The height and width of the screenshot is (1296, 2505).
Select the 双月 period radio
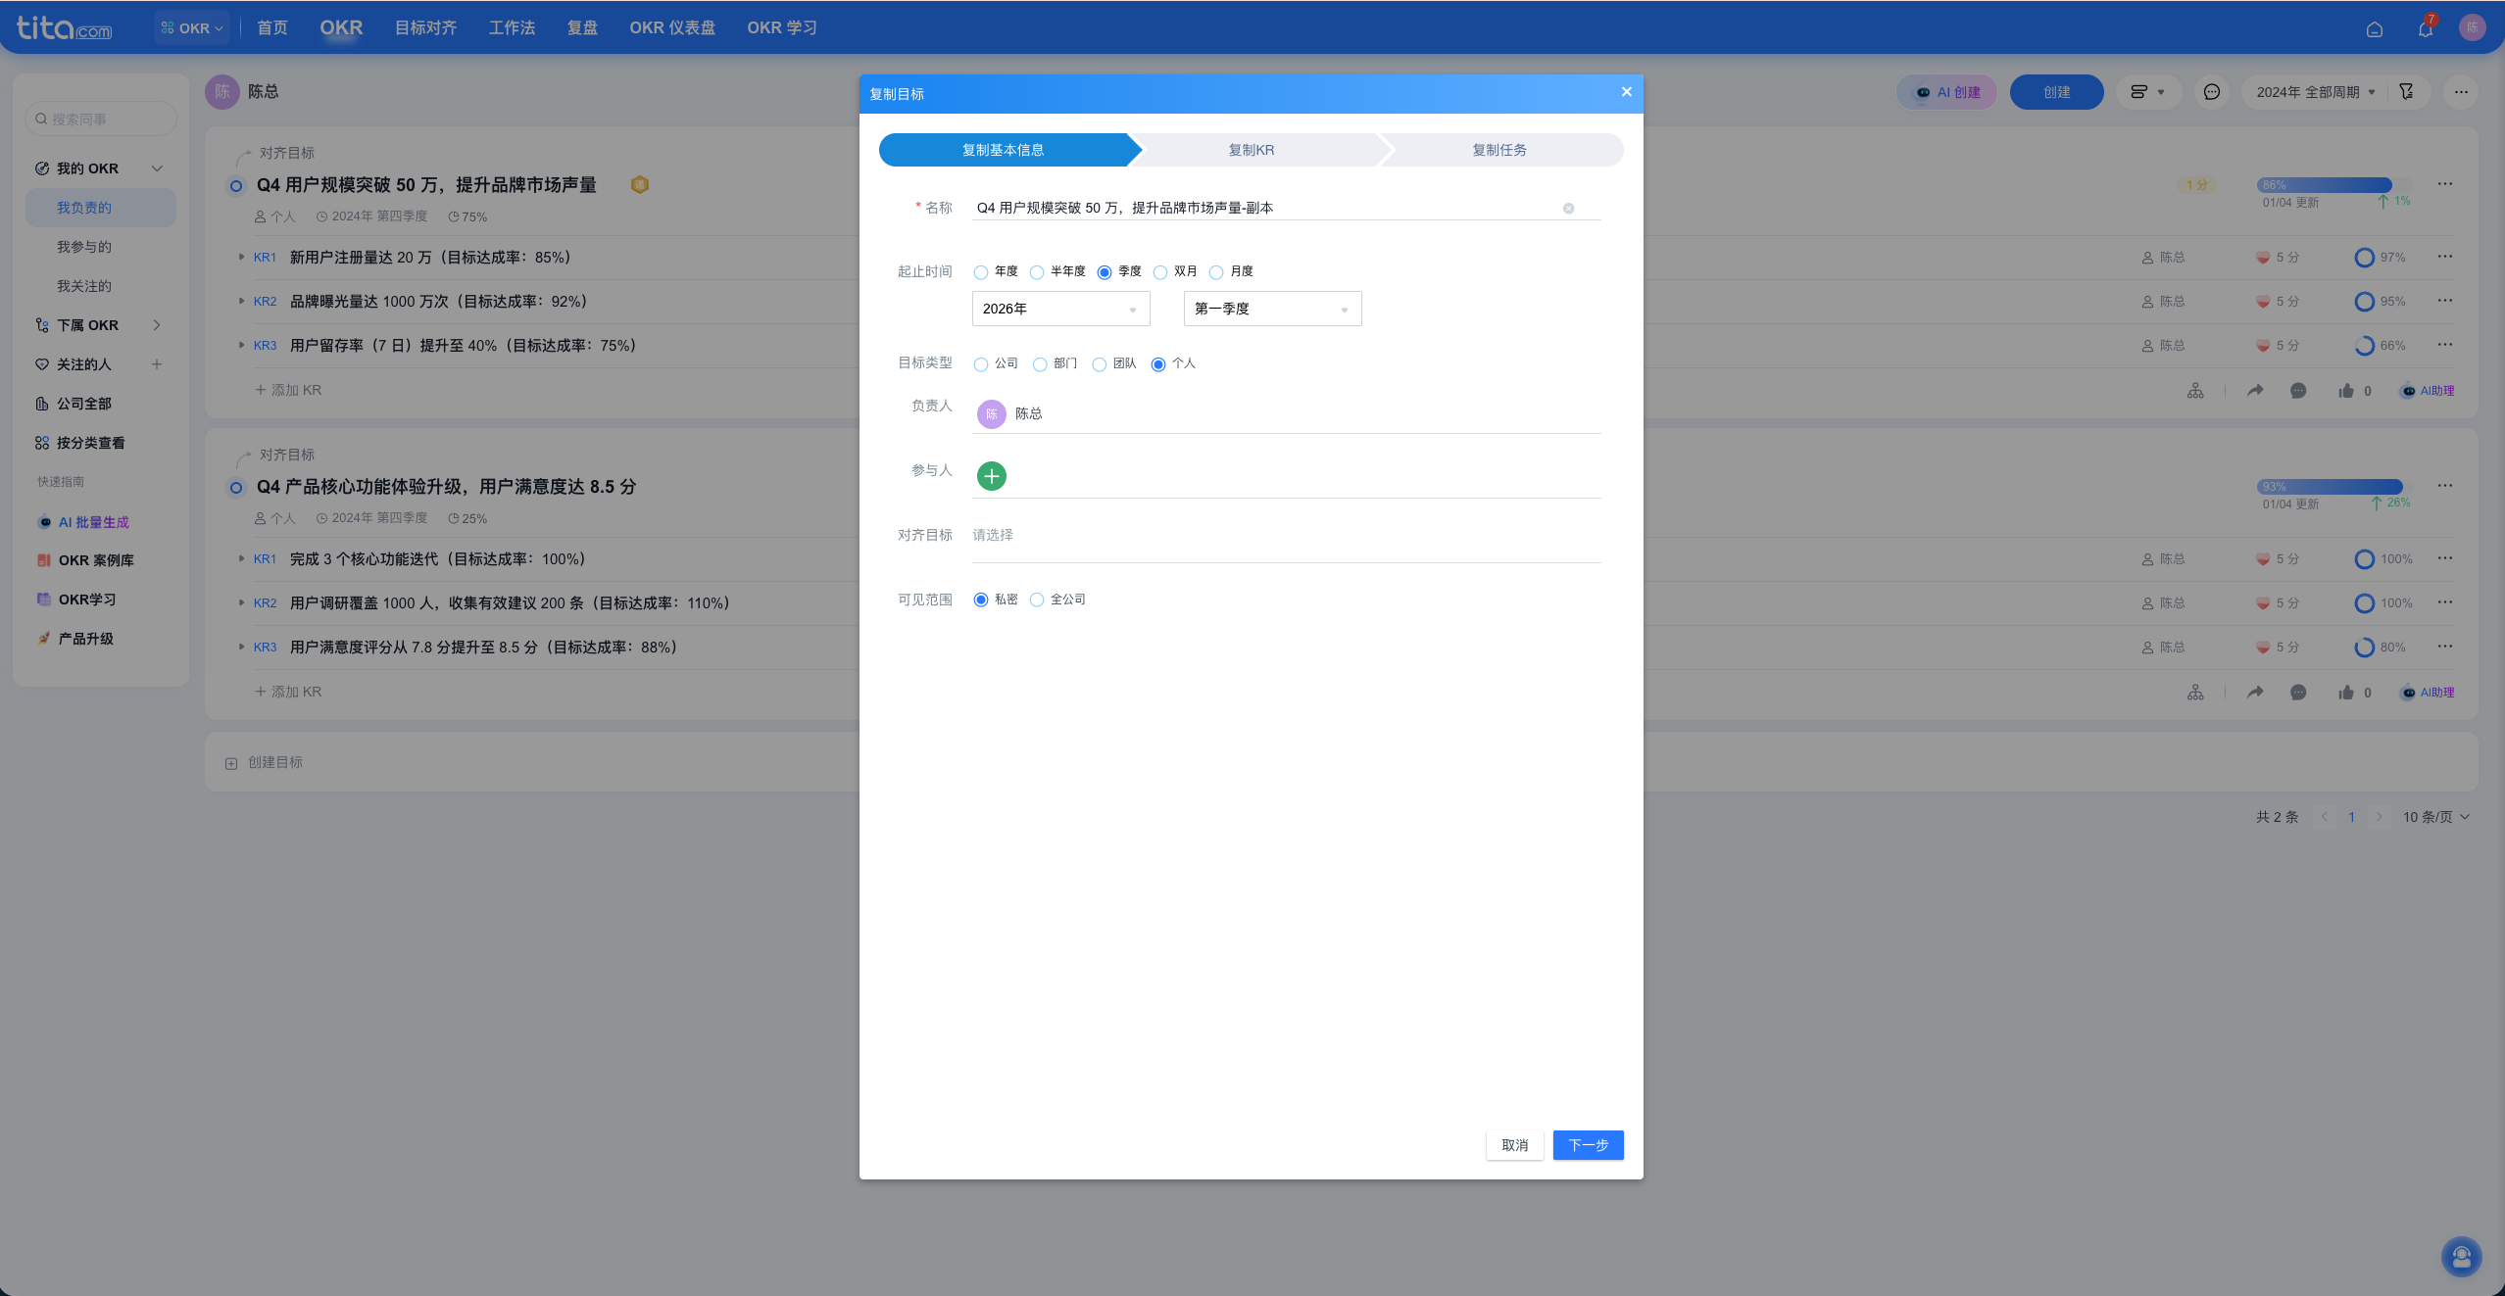coord(1160,272)
